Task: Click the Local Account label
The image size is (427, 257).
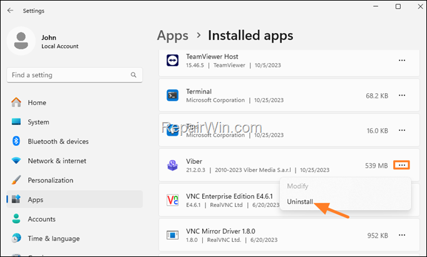Action: click(x=60, y=46)
